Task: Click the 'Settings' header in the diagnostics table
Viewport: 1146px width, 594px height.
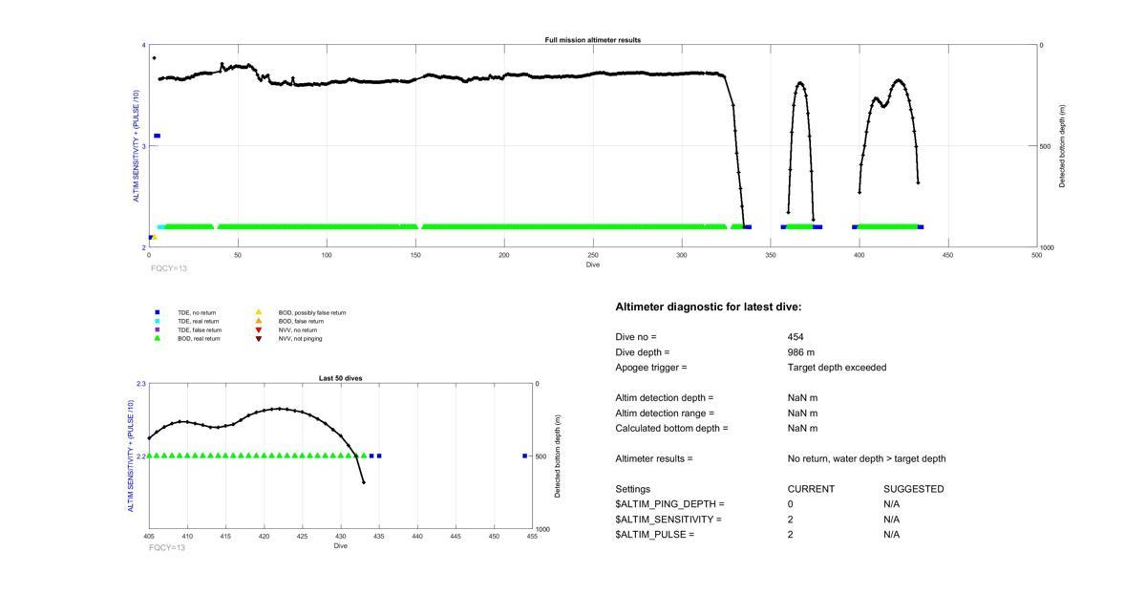Action: 632,489
